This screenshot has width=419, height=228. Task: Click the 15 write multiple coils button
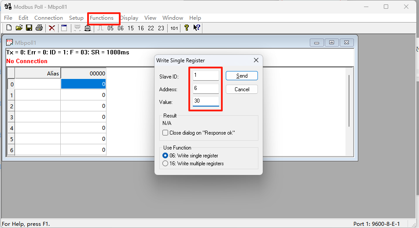pos(131,28)
